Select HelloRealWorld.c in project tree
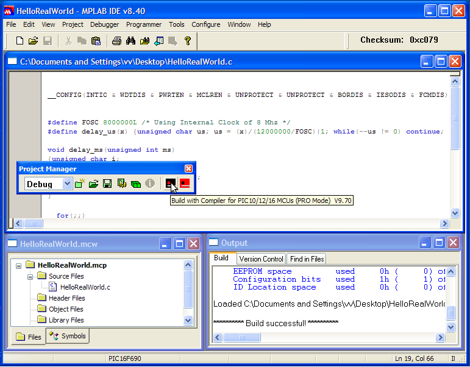470x367 pixels. pos(85,287)
